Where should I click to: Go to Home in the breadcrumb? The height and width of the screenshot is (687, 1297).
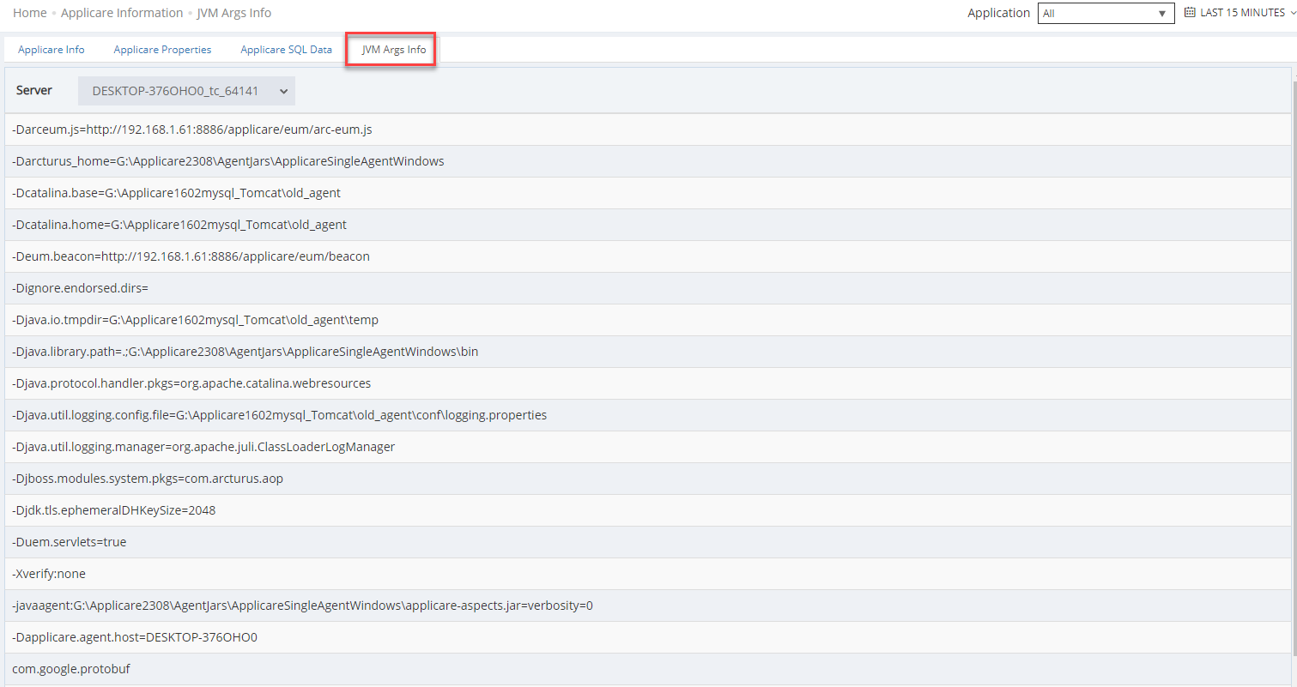click(30, 13)
